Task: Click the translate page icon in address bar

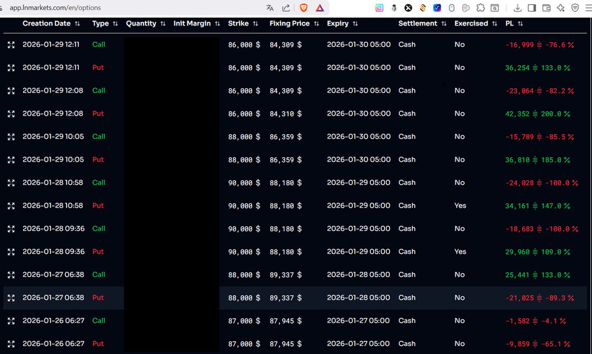Action: [270, 7]
